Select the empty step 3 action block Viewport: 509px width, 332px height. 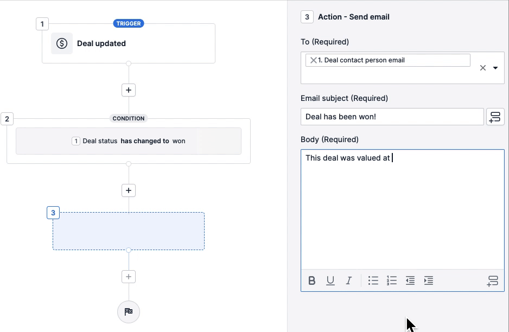(x=129, y=231)
